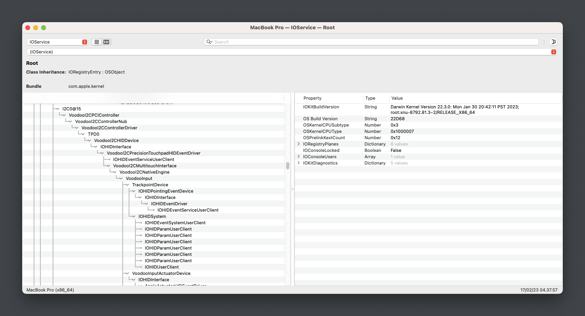
Task: Collapse the VoodooI2CMultitouchInterface node
Action: (108, 166)
